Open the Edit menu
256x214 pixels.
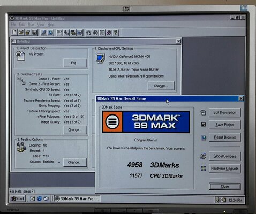22,25
